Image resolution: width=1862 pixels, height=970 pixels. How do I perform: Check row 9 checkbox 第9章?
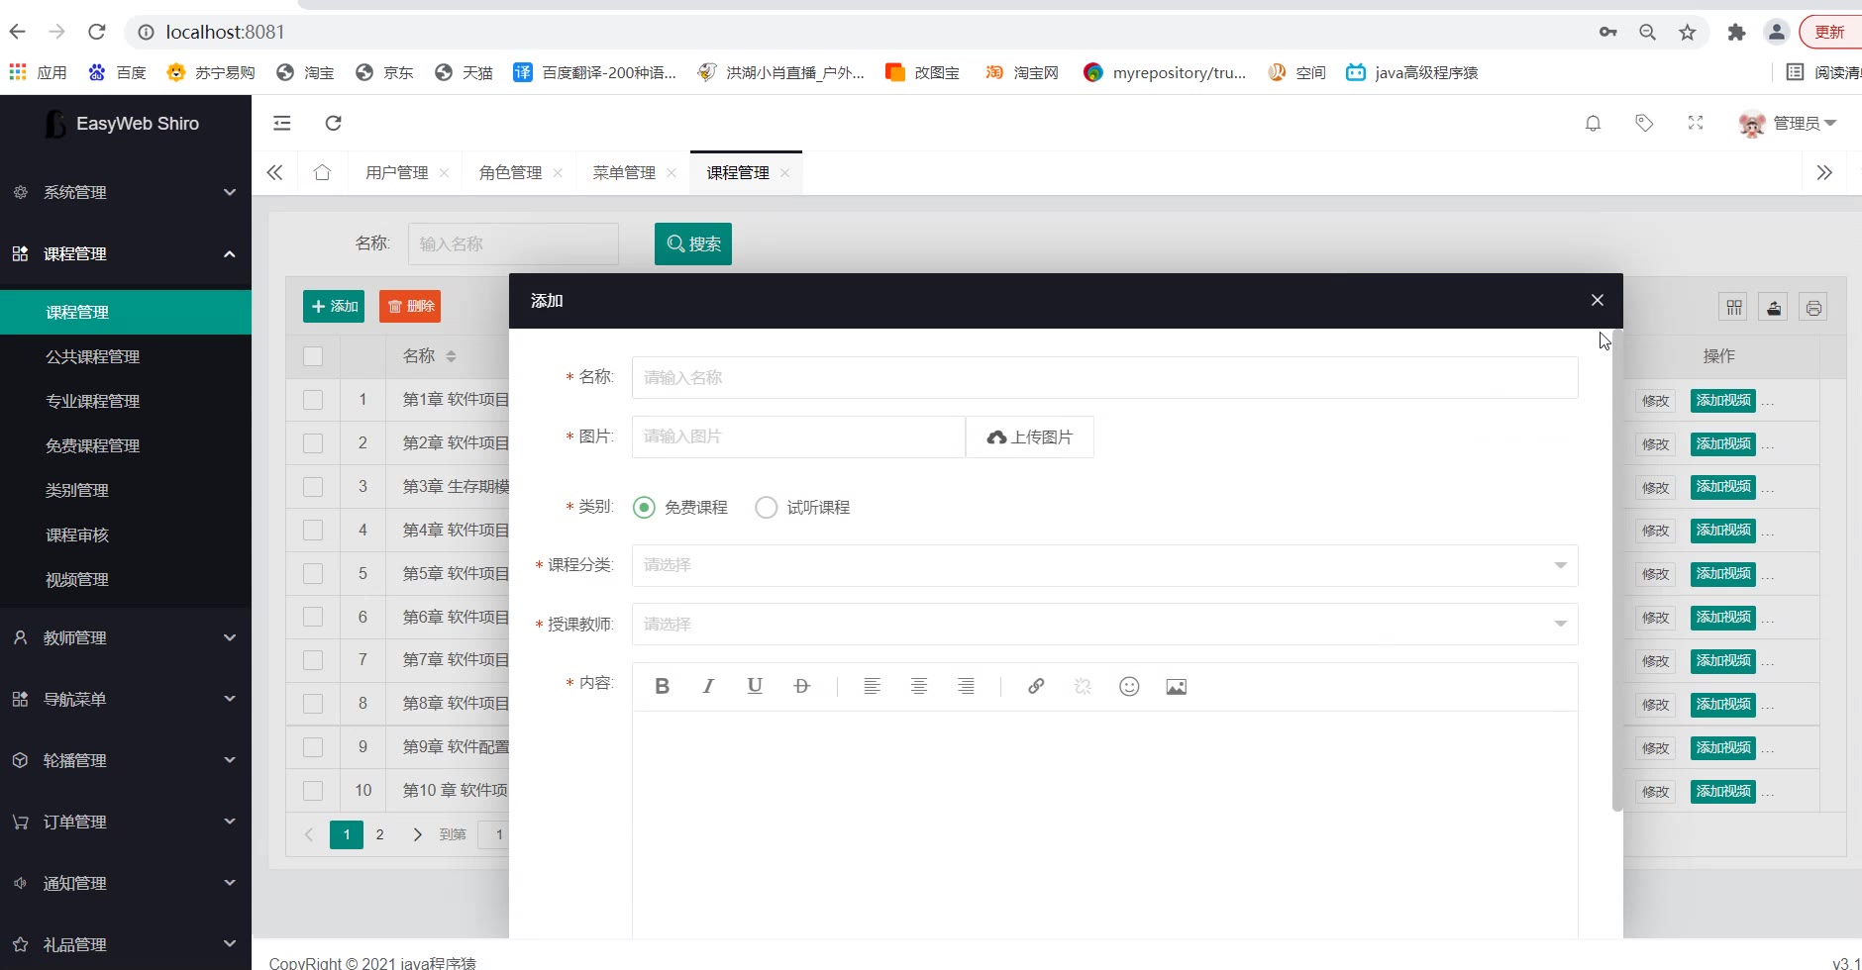[x=313, y=747]
